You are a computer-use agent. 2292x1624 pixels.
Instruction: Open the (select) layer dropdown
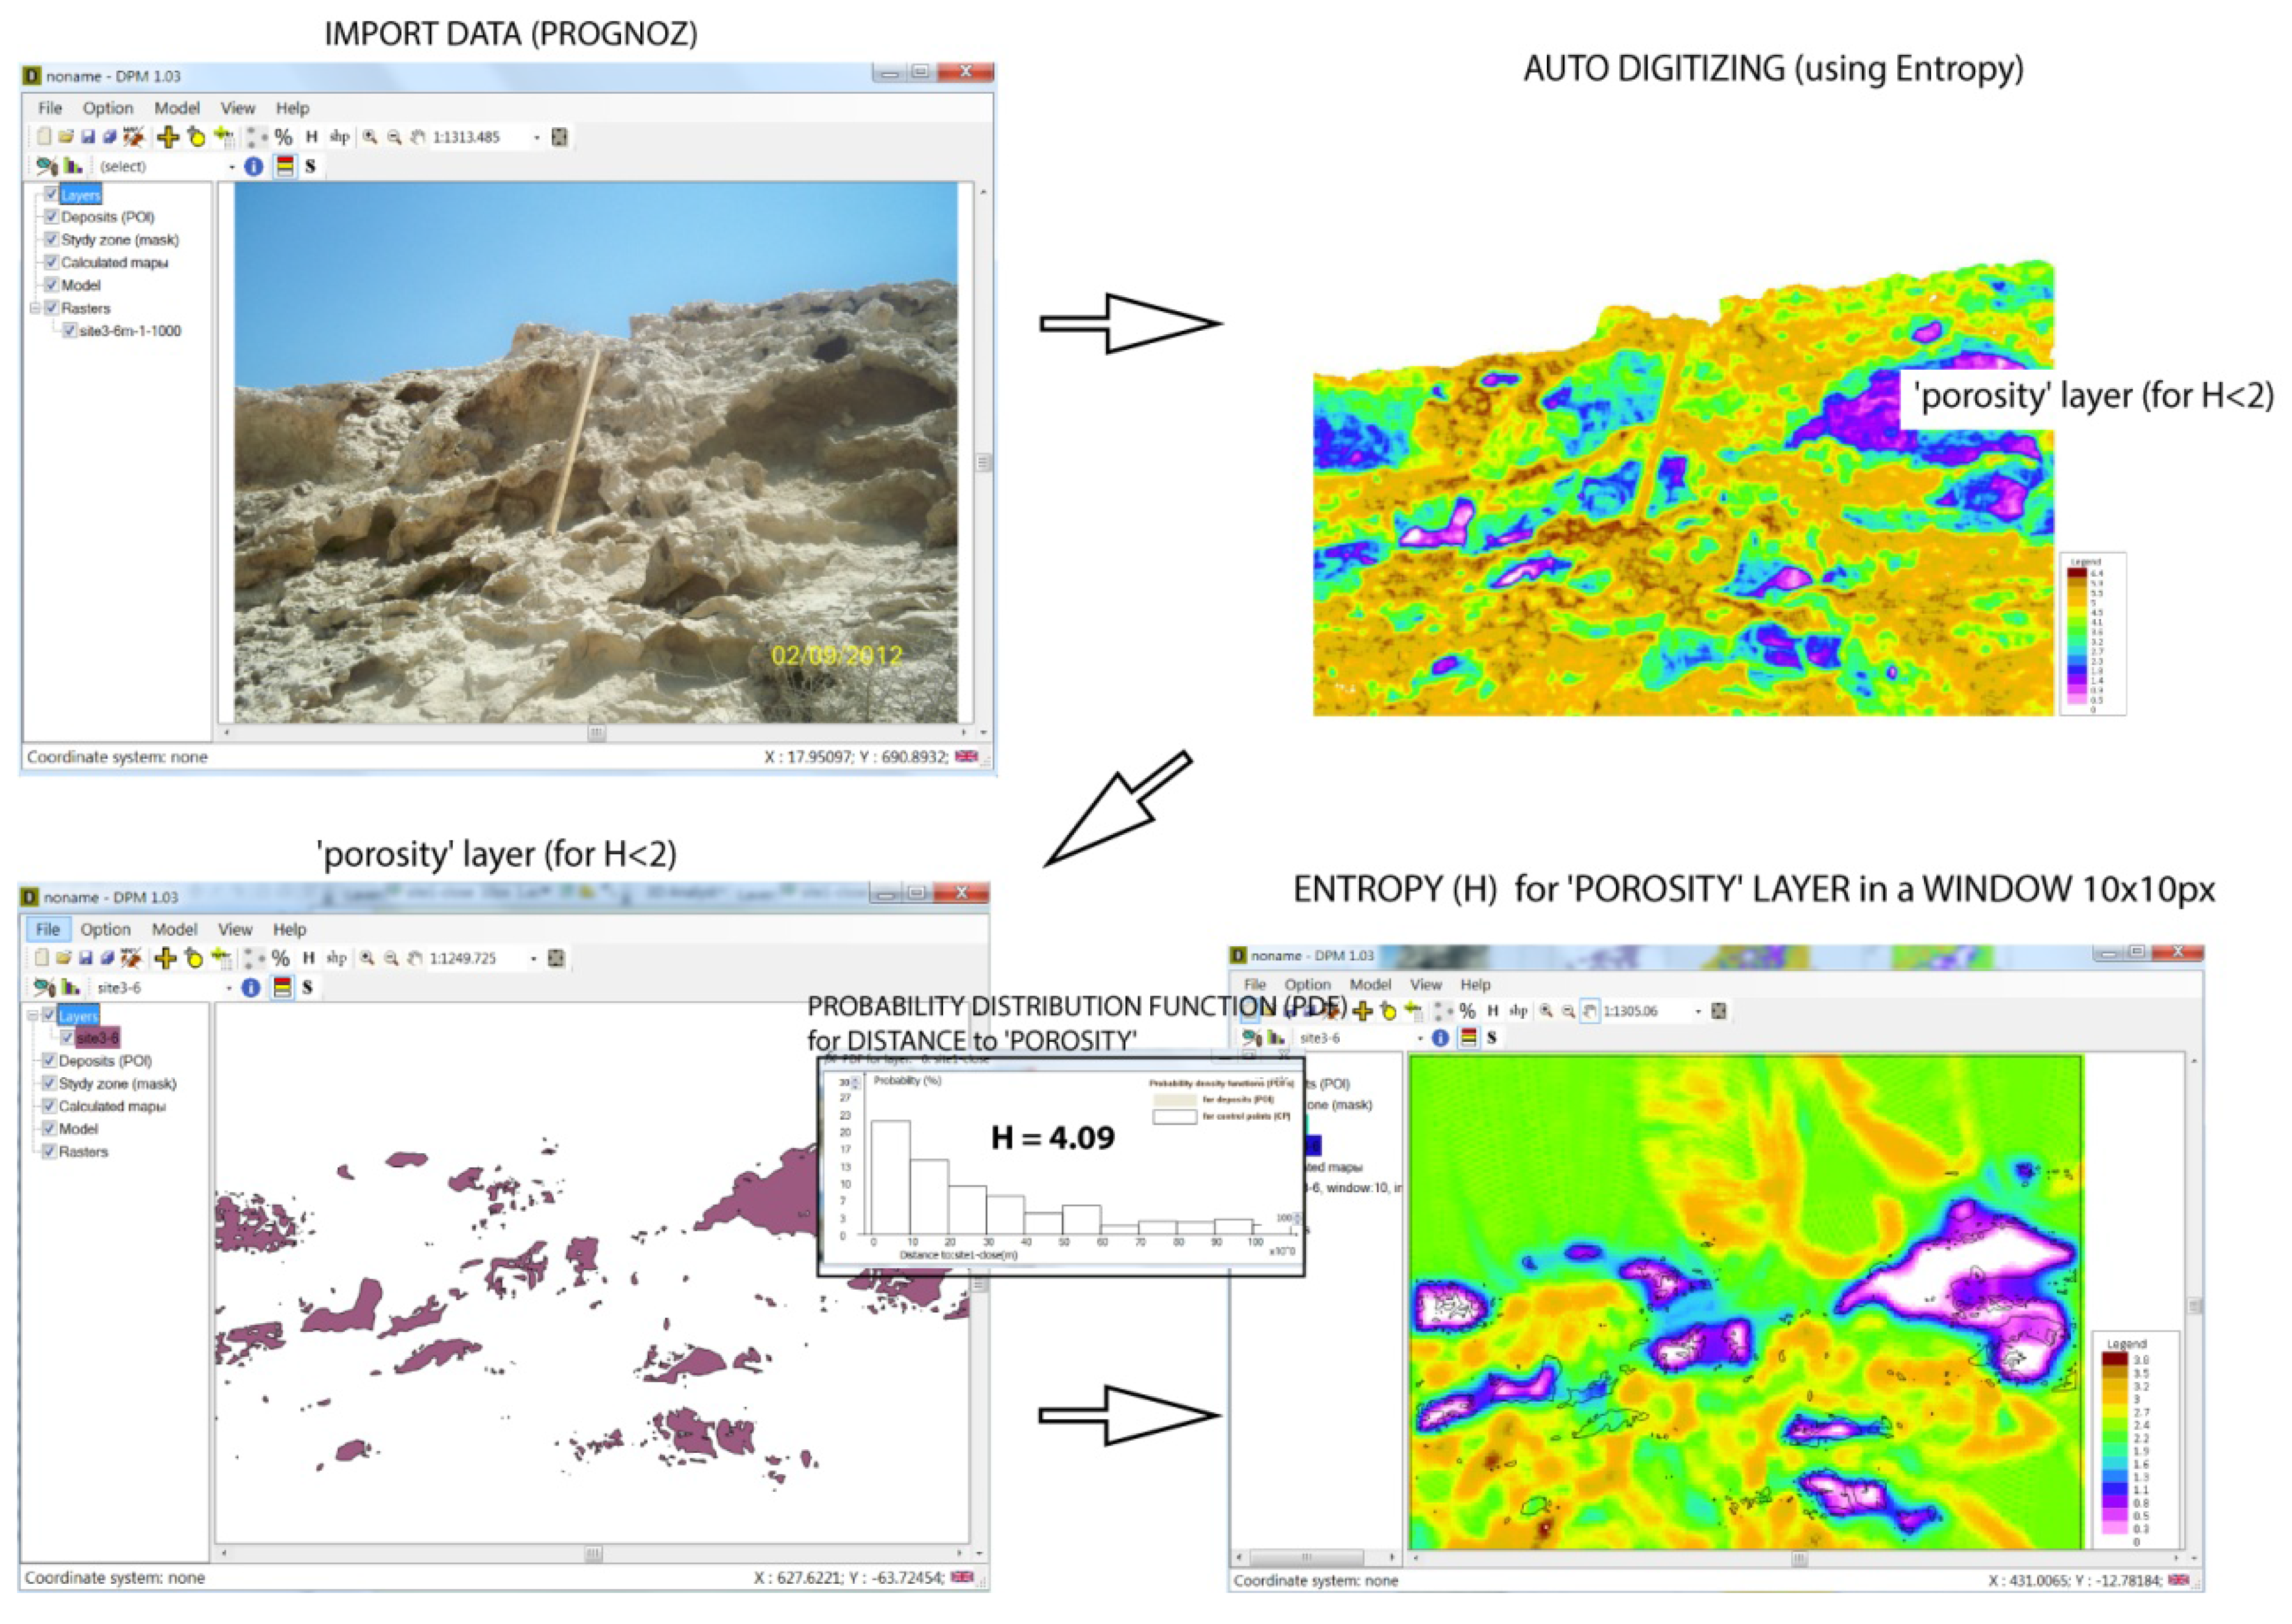tap(231, 167)
